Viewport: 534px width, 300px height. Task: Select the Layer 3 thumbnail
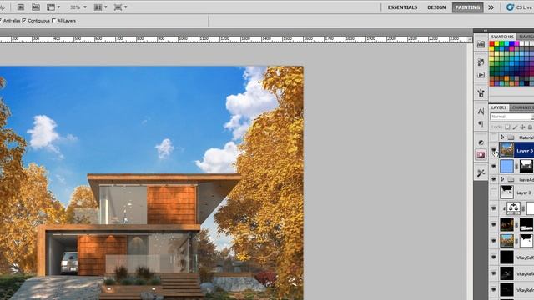point(506,192)
